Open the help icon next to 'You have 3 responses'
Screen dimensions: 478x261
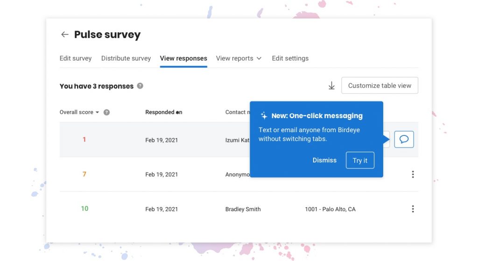point(140,86)
